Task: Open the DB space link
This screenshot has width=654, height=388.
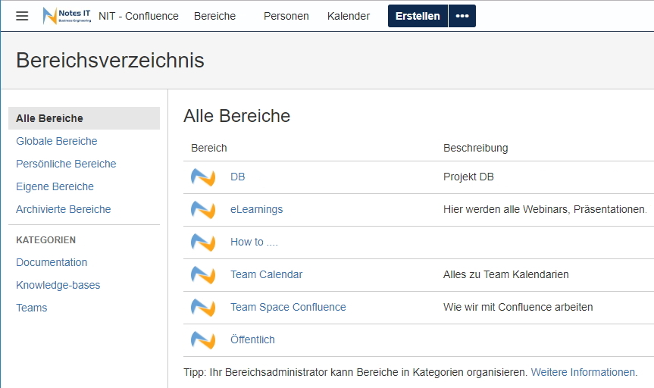Action: point(237,177)
